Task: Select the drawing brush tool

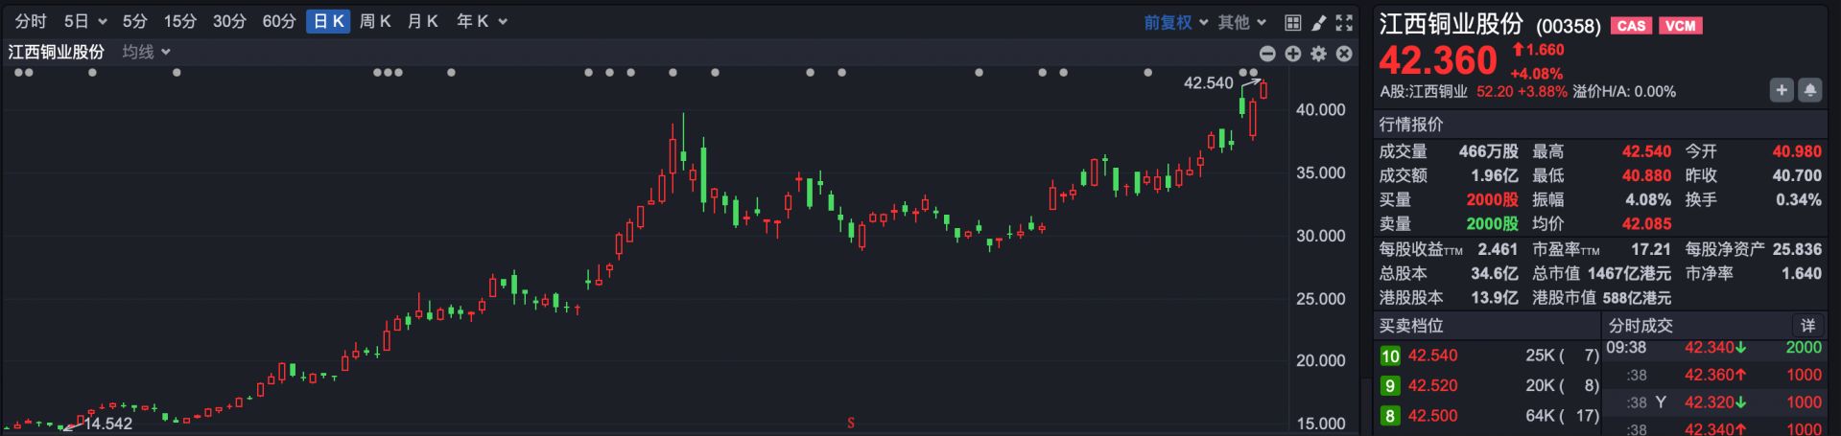Action: (x=1318, y=22)
